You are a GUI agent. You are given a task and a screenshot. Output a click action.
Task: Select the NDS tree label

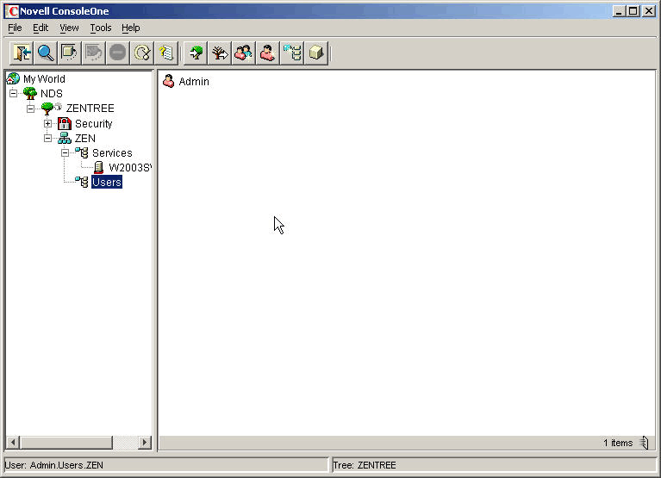coord(52,94)
